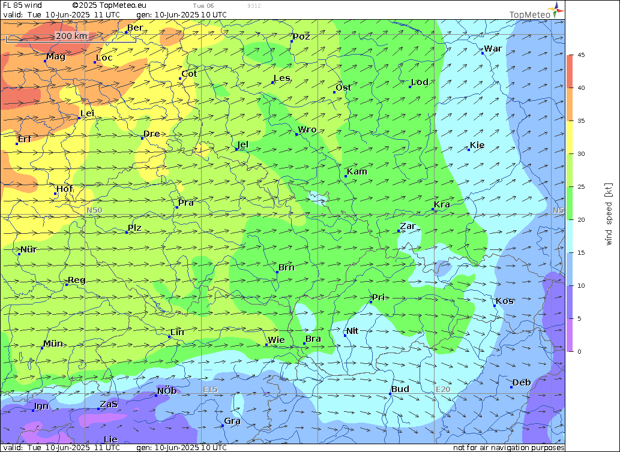This screenshot has width=620, height=452.
Task: Select the Kie city marker
Action: point(469,150)
